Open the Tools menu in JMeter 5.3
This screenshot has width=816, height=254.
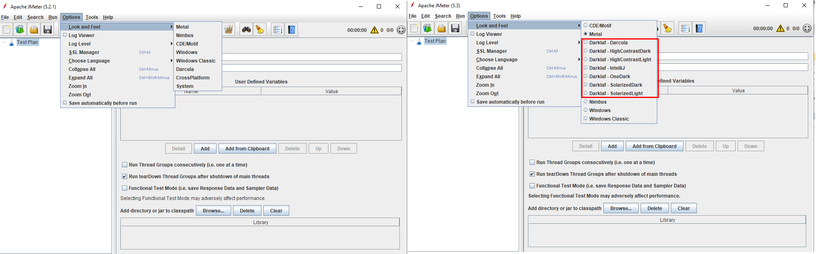(x=499, y=16)
